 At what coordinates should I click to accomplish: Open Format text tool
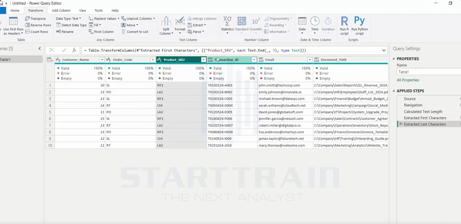coord(180,26)
